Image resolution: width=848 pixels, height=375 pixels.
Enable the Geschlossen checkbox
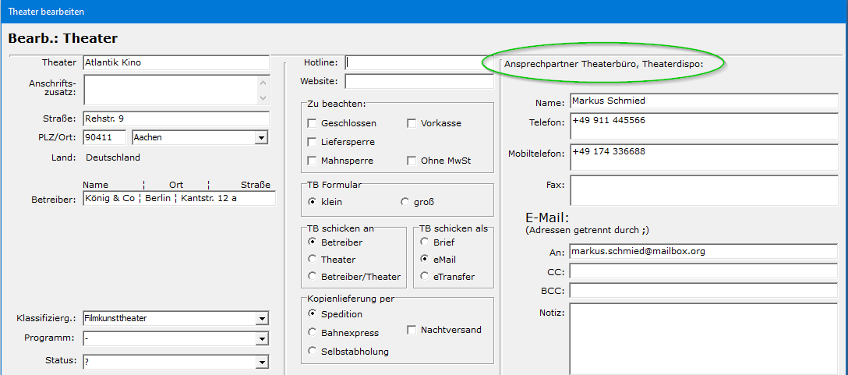313,124
